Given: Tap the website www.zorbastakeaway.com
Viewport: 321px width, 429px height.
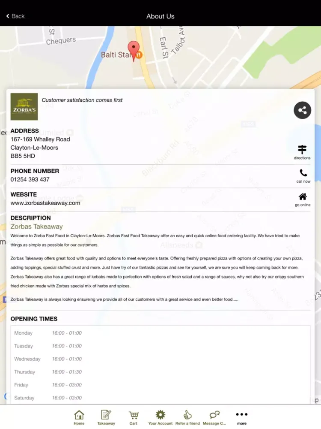Looking at the screenshot, I should [x=45, y=203].
